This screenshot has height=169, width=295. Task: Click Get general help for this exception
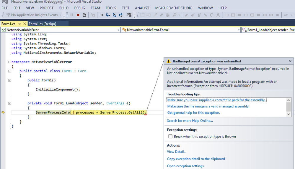[194, 113]
